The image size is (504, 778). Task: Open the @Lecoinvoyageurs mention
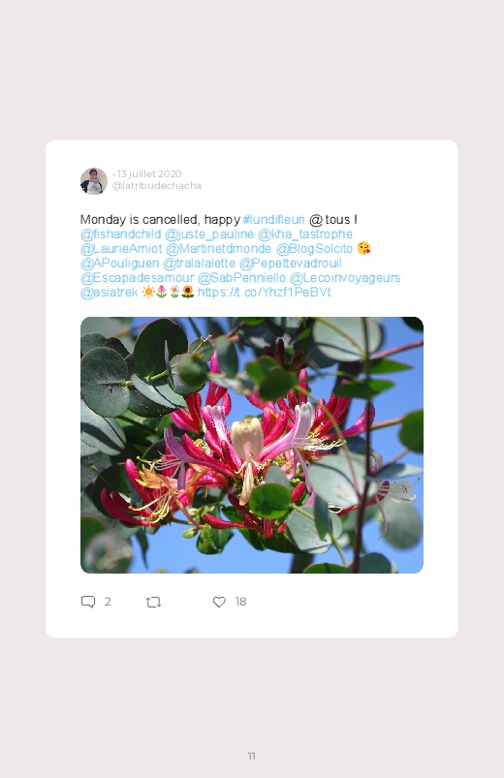[345, 278]
